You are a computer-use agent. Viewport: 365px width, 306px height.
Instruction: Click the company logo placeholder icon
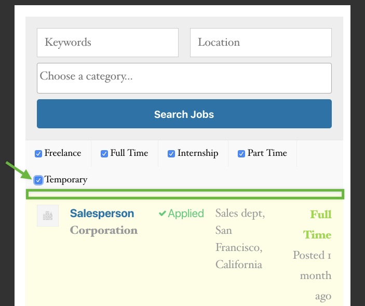(48, 216)
